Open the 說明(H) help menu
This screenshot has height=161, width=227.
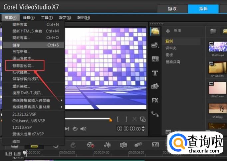point(84,18)
